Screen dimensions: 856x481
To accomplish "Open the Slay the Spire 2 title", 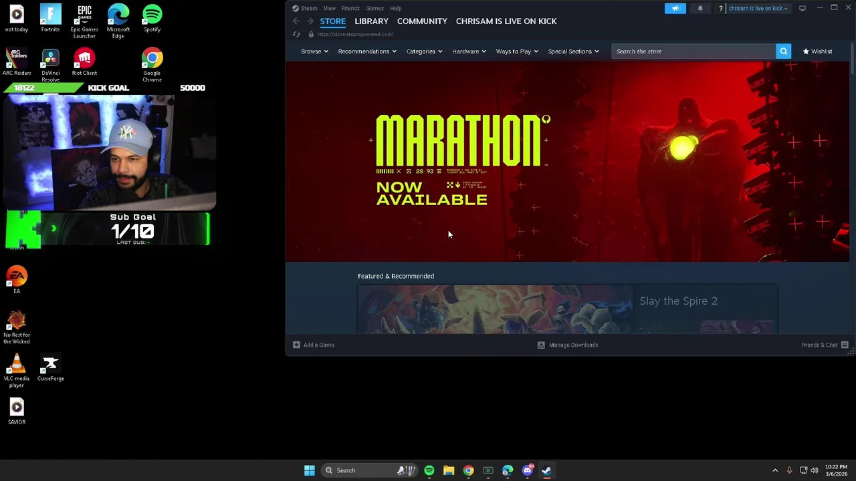I will click(678, 301).
